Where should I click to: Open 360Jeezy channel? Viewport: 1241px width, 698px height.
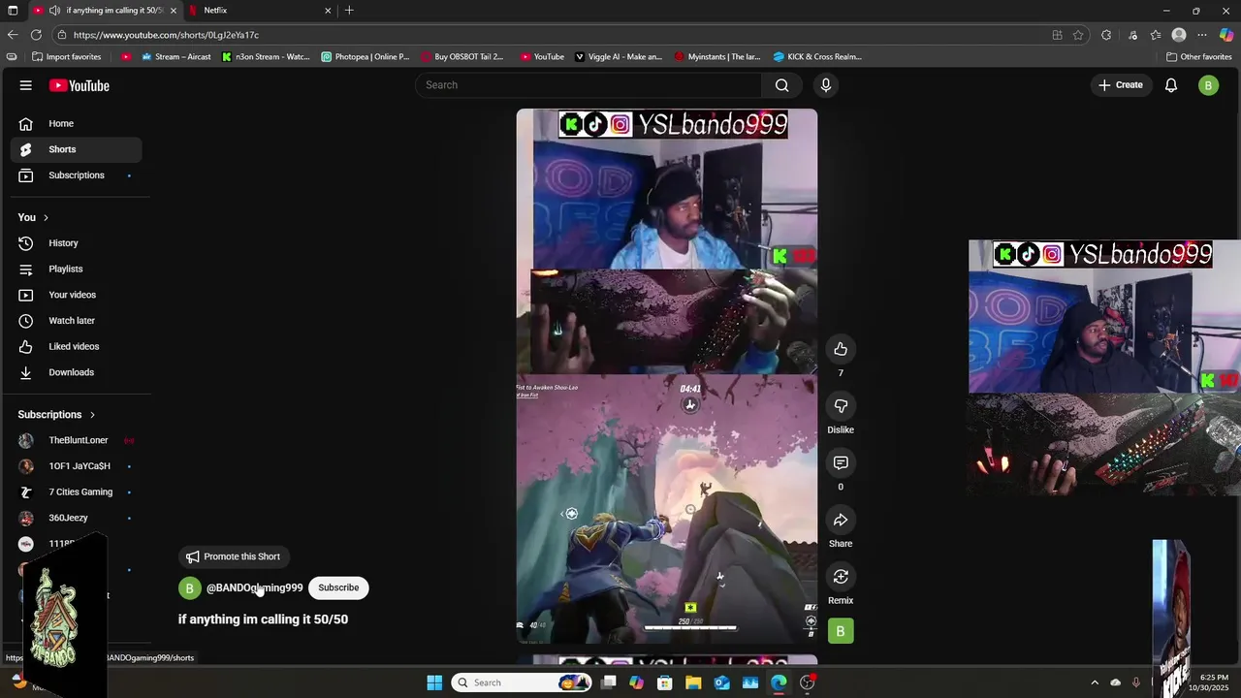(76, 518)
